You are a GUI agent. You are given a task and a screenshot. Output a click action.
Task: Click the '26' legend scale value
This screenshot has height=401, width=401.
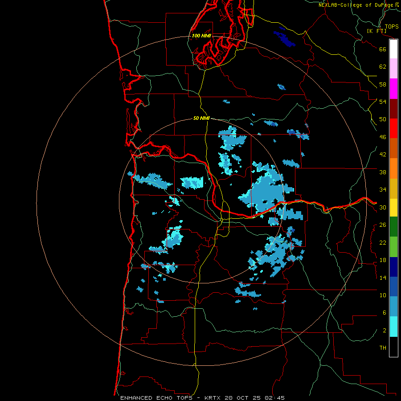pyautogui.click(x=383, y=225)
